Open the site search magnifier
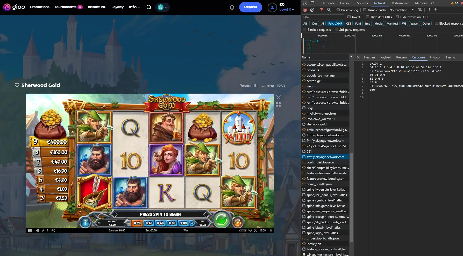463x256 pixels. point(149,7)
